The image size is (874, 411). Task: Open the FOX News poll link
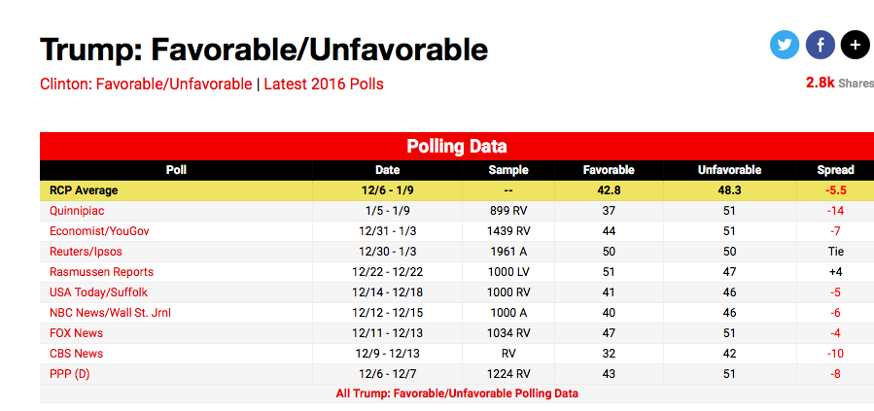(x=76, y=333)
